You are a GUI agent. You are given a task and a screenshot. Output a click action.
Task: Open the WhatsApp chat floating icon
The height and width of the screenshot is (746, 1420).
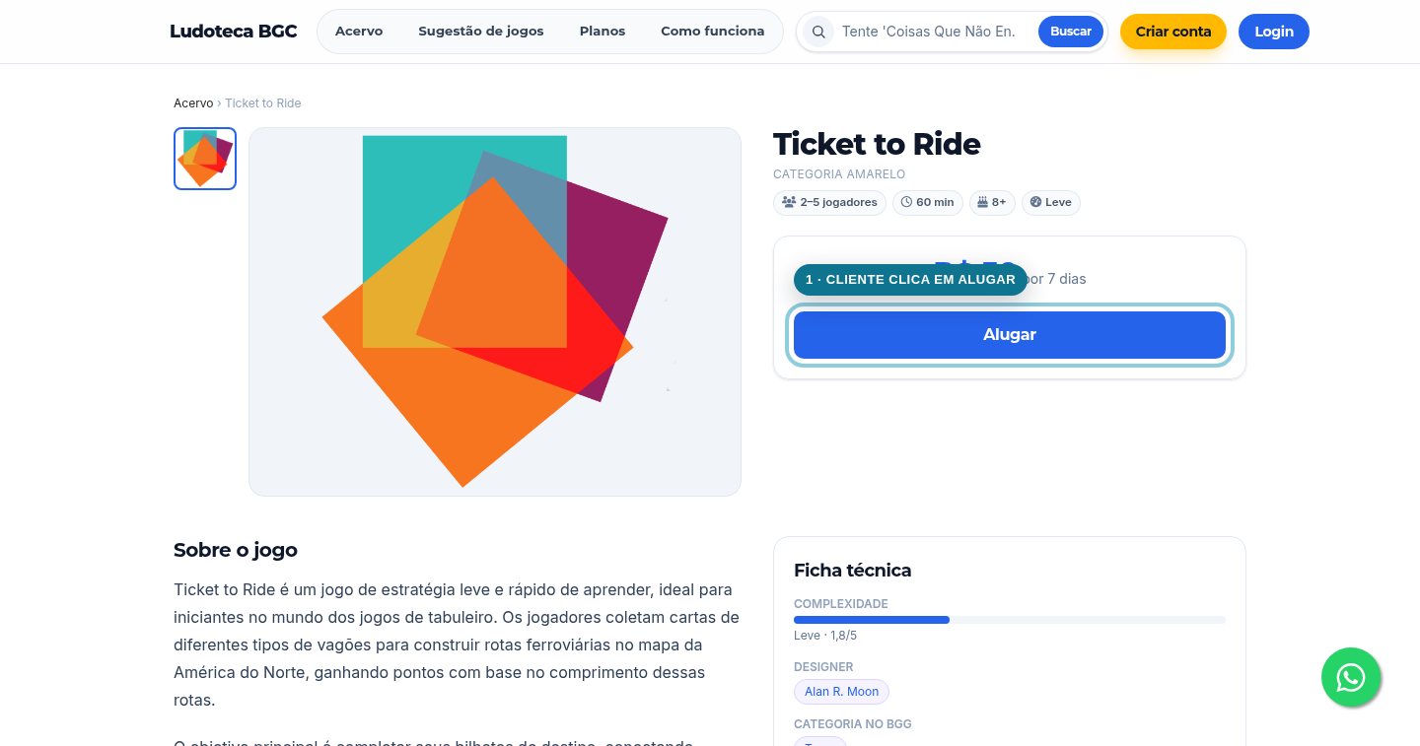1351,677
